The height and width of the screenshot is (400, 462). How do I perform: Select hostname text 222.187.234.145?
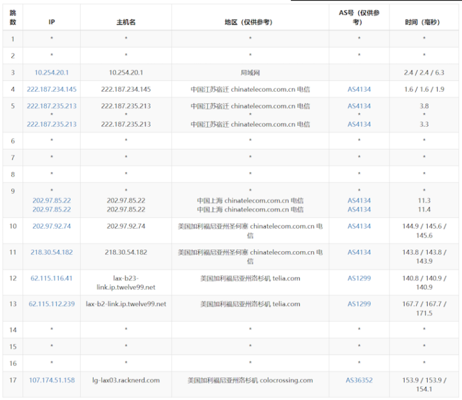tap(126, 90)
